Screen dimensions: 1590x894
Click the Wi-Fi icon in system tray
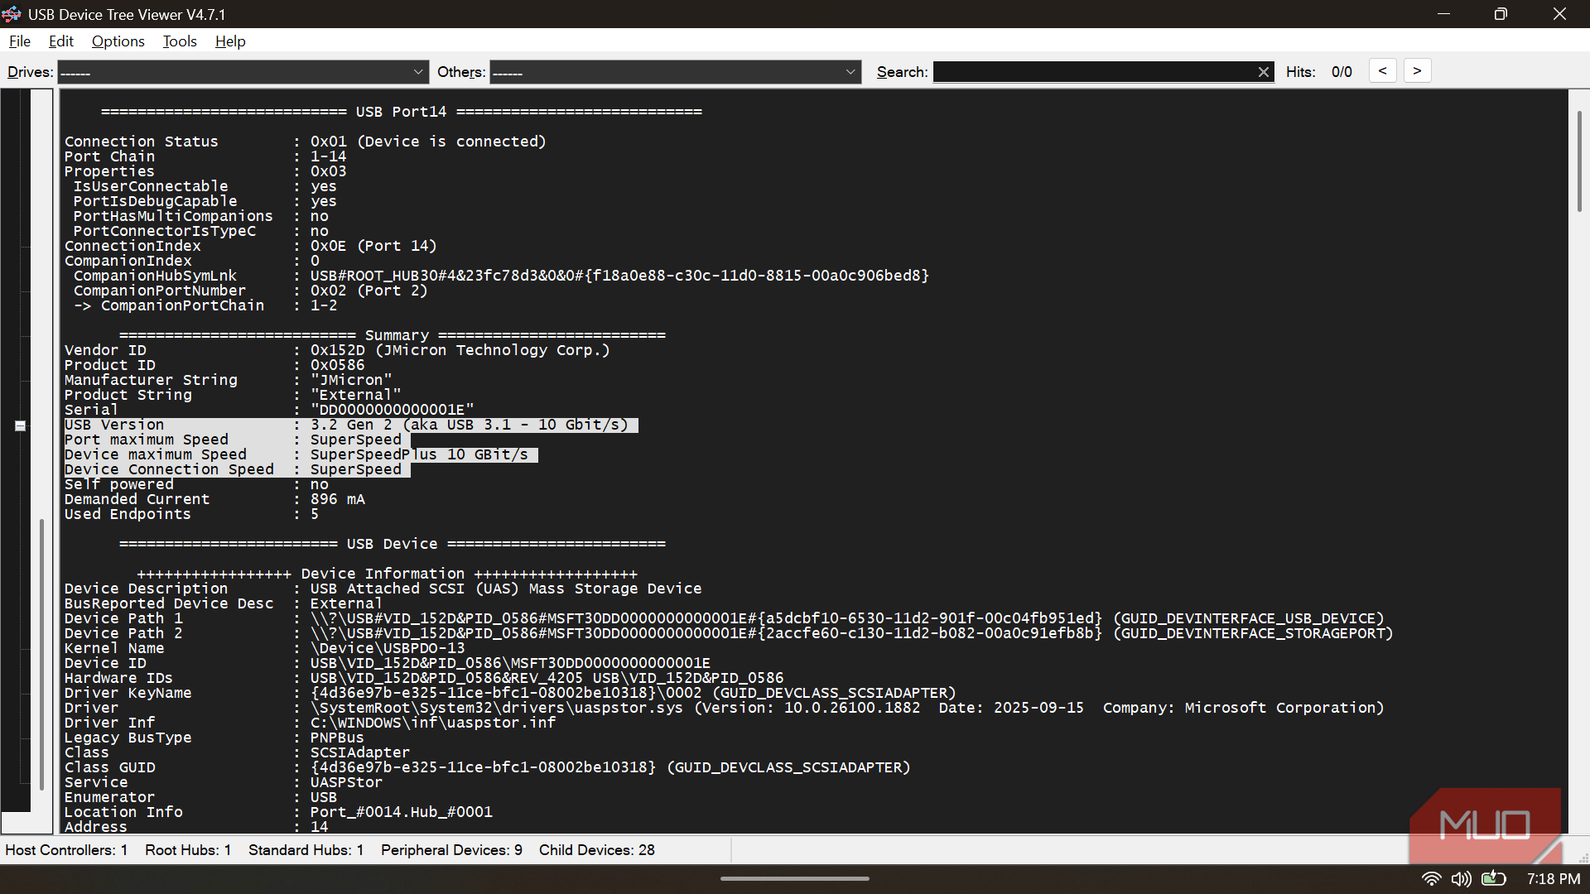1431,878
